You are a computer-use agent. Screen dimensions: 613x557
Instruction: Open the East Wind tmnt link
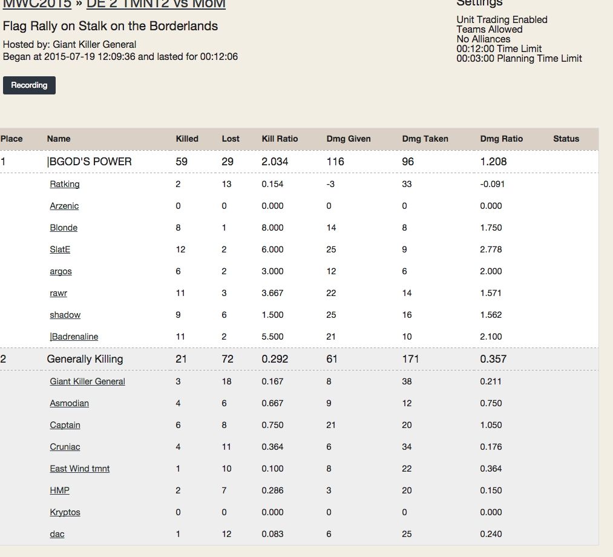(x=79, y=469)
